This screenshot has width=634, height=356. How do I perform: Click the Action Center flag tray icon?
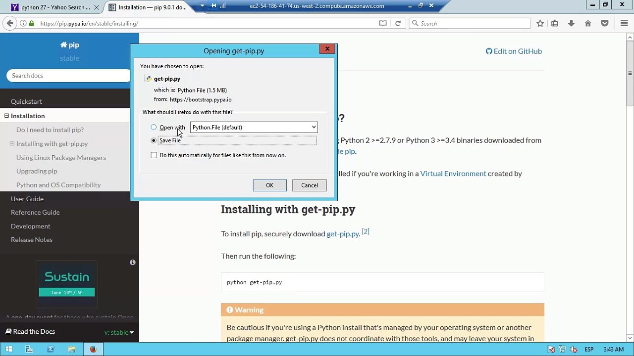point(552,350)
